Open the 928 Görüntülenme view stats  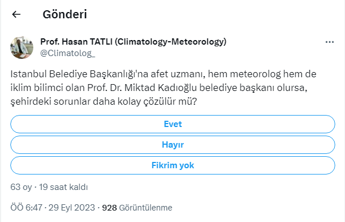coord(137,208)
